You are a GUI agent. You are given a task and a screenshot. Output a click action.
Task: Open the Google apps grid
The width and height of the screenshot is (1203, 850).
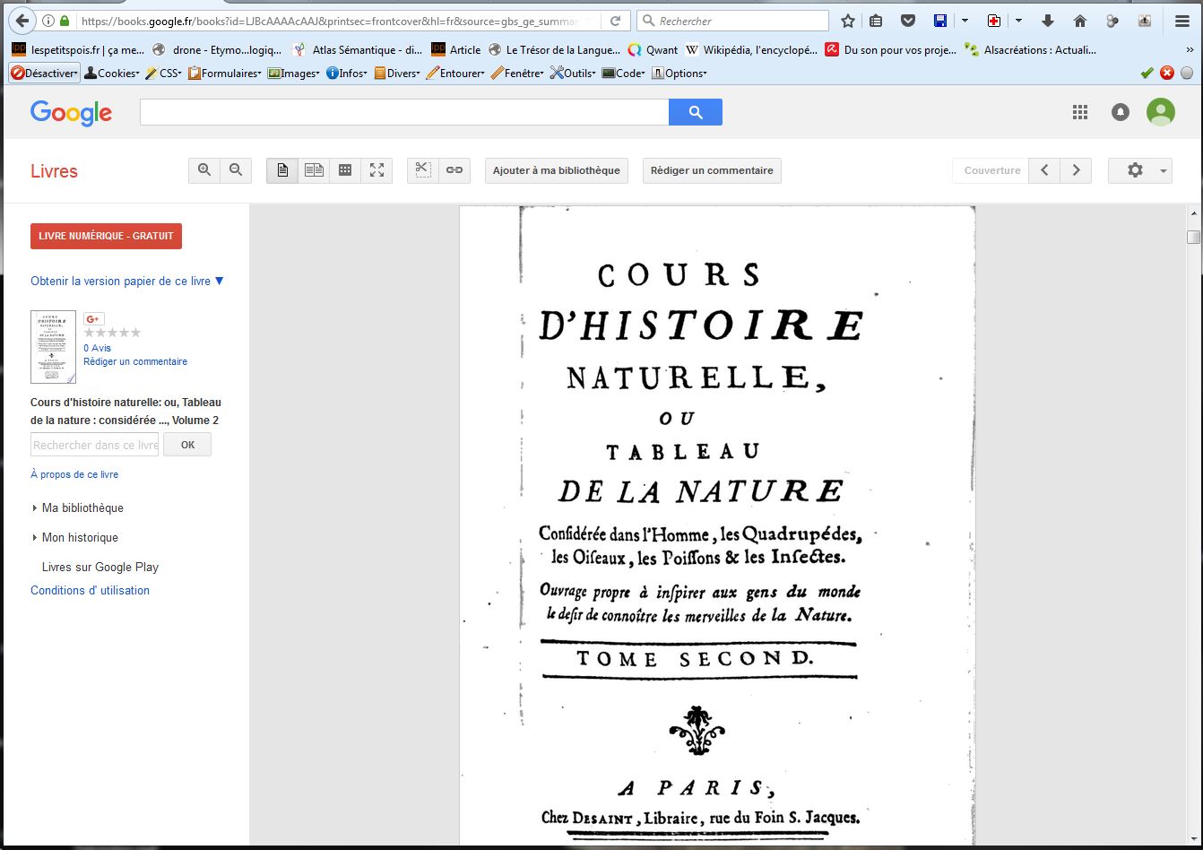coord(1080,112)
